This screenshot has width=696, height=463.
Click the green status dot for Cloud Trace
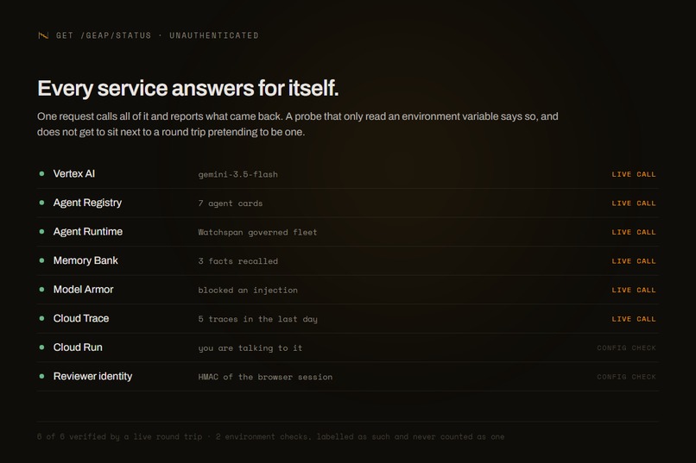click(x=41, y=318)
